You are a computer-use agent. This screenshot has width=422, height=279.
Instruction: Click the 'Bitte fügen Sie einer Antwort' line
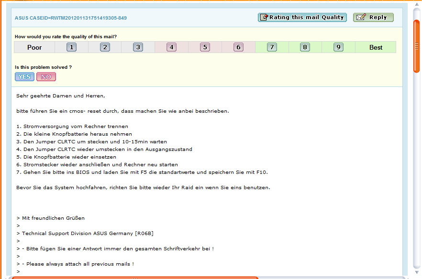click(x=115, y=249)
